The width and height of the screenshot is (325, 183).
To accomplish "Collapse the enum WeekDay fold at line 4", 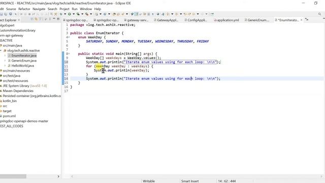I will 69,37.
